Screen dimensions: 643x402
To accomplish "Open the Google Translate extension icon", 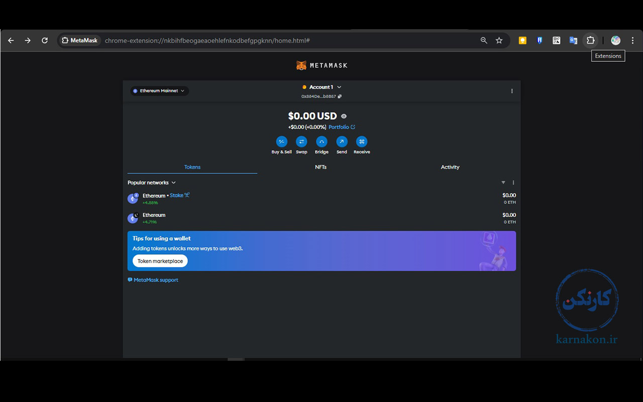I will coord(573,41).
